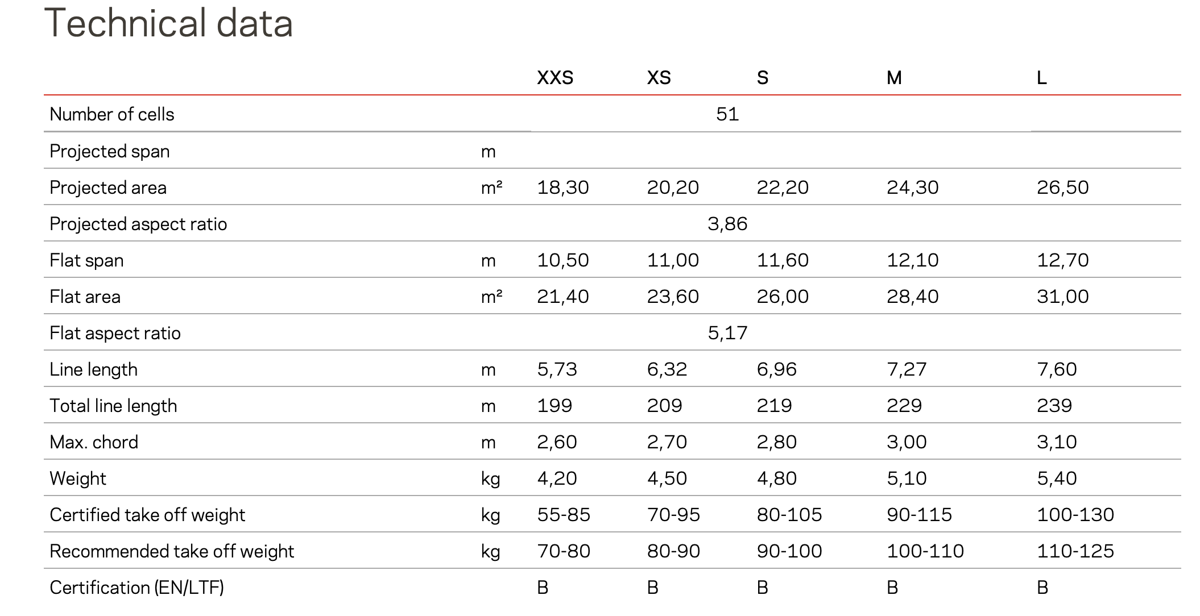This screenshot has width=1200, height=616.
Task: Click flat area value 28,40 for size M
Action: click(x=912, y=297)
